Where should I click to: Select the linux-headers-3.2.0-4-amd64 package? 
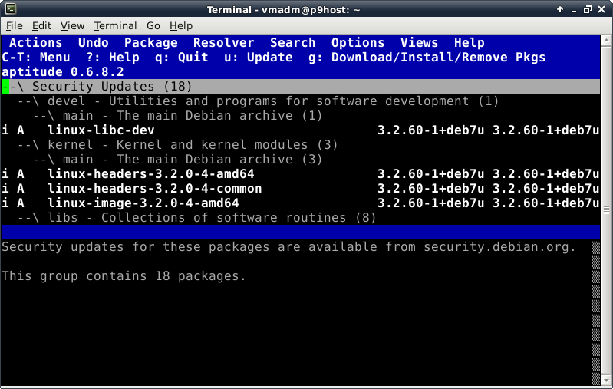(x=150, y=174)
